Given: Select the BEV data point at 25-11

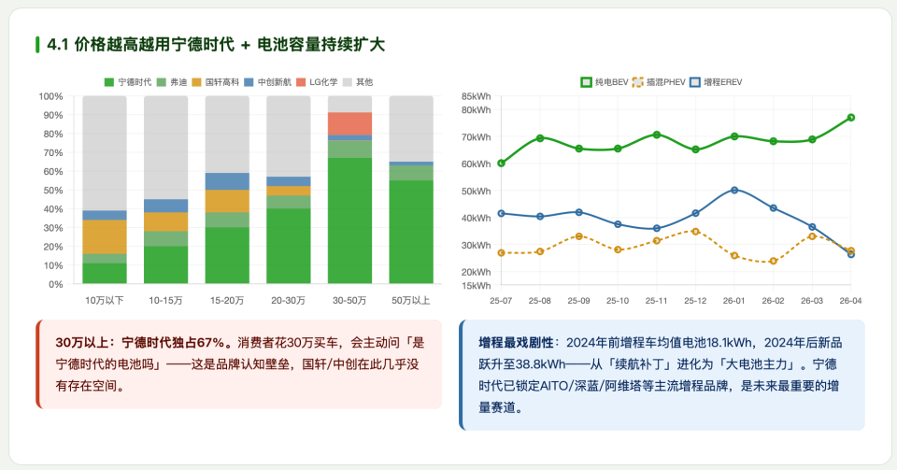Looking at the screenshot, I should 657,135.
